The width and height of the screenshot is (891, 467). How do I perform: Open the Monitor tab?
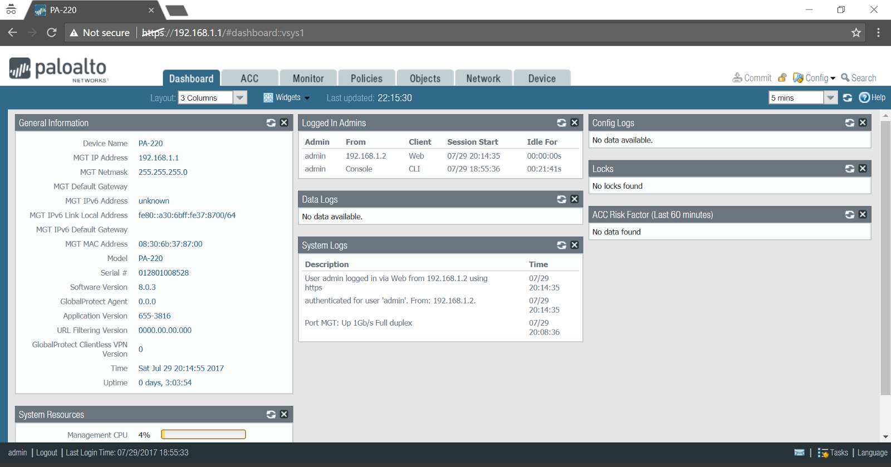[x=308, y=78]
